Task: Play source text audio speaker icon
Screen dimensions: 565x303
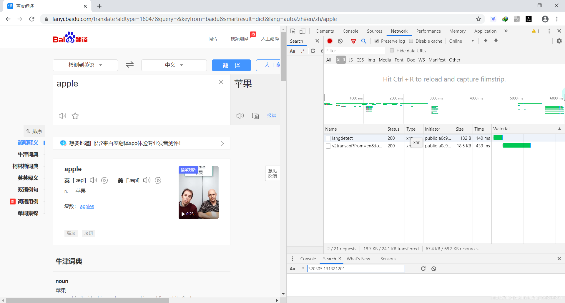Action: (x=62, y=116)
